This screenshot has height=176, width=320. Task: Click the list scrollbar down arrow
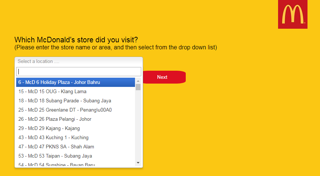click(138, 162)
